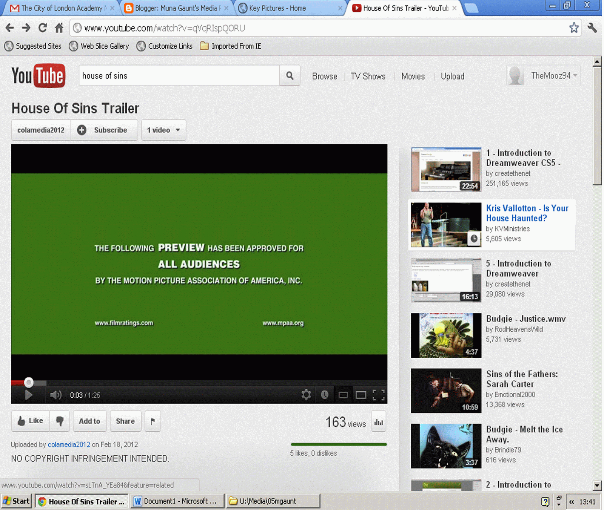
Task: Click the help question mark tray icon
Action: [545, 501]
